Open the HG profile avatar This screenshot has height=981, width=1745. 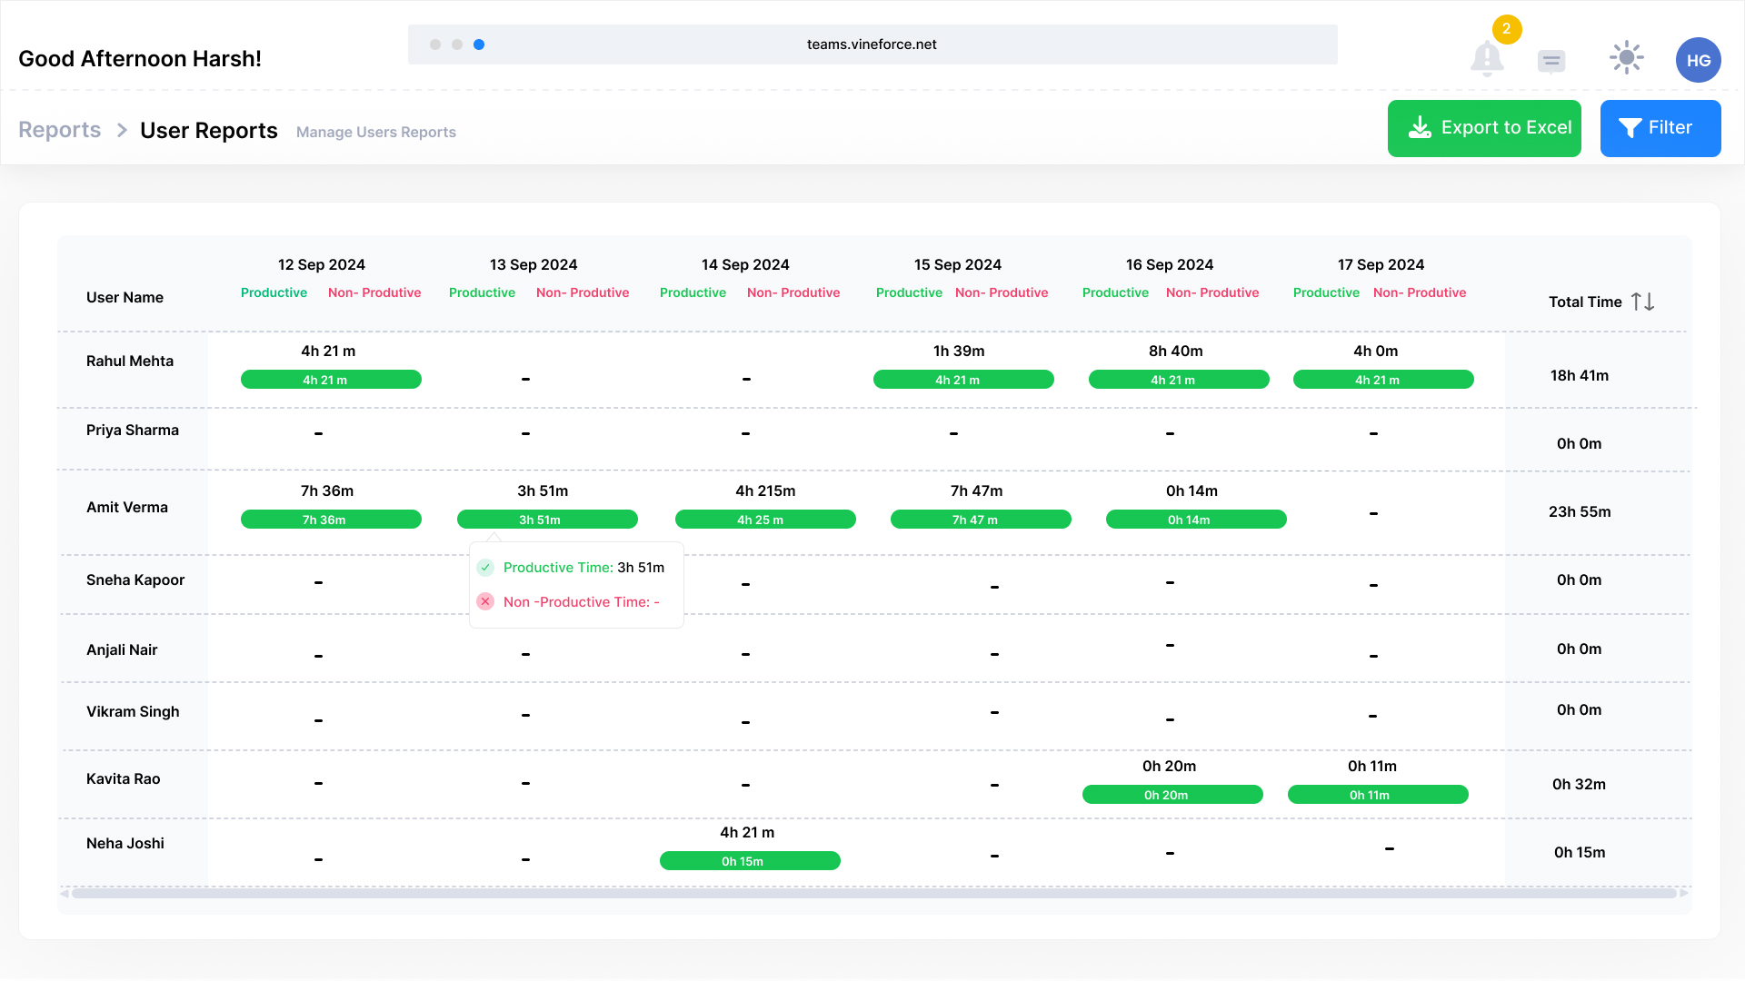coord(1698,60)
